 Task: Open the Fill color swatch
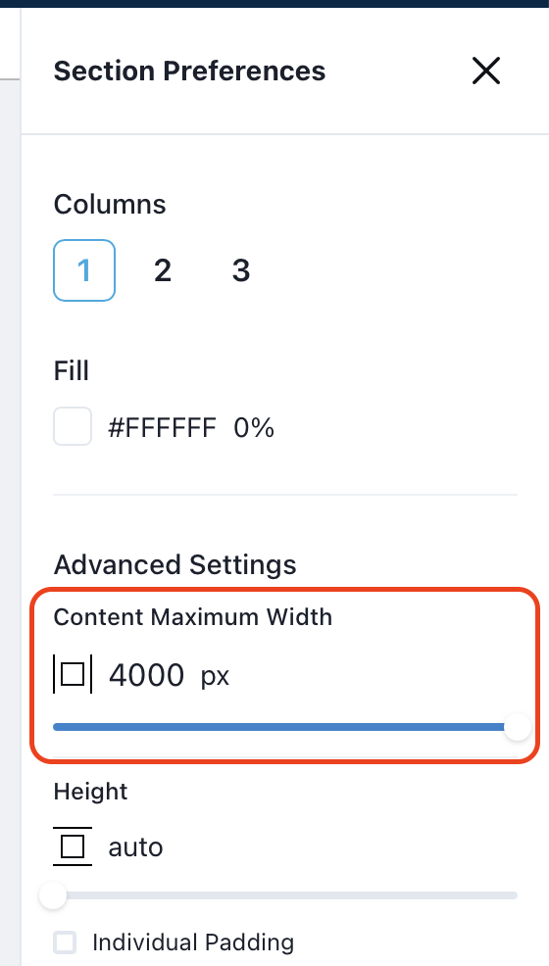tap(73, 426)
